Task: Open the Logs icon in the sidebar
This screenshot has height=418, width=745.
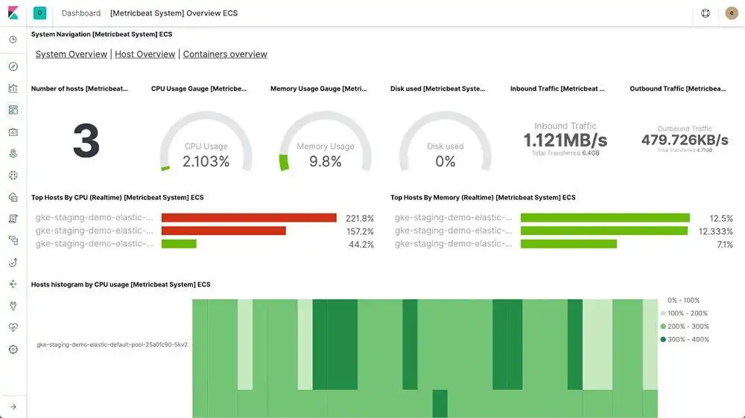Action: (13, 219)
